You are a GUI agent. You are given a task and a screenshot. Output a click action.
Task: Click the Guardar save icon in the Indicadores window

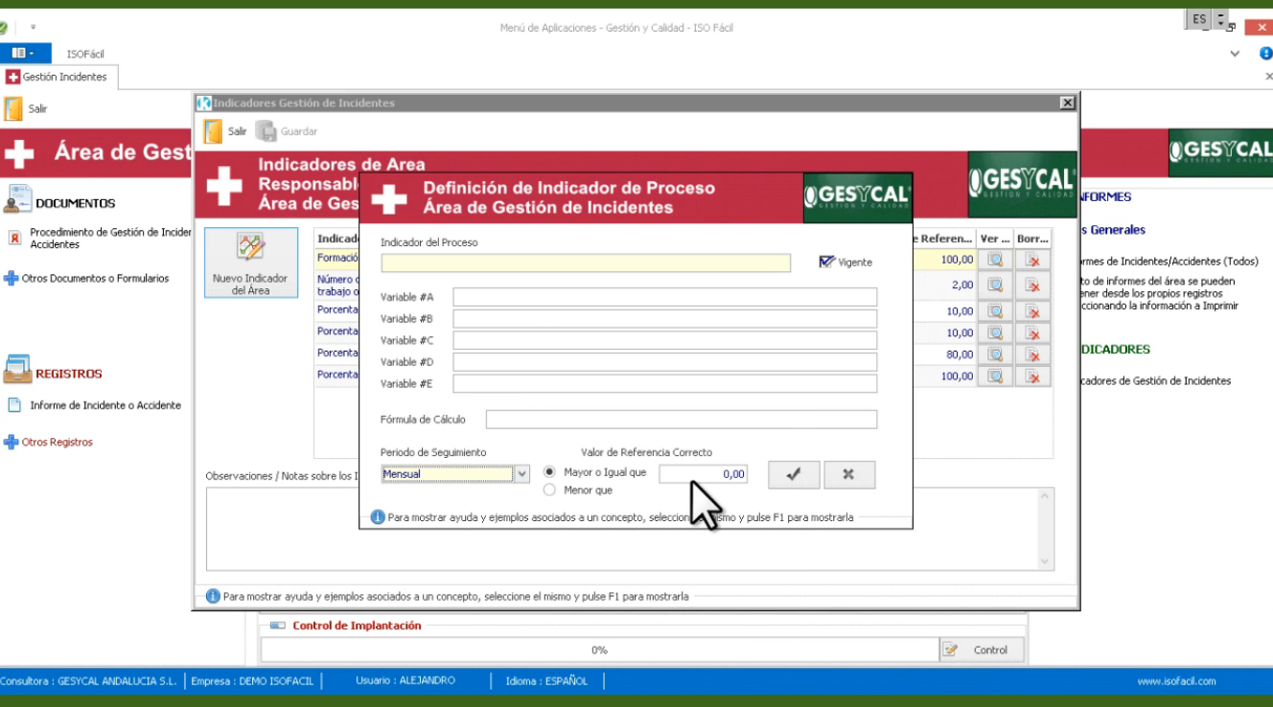(x=266, y=131)
